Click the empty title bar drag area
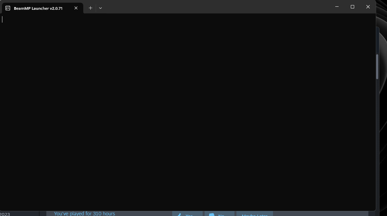The image size is (387, 216). click(217, 7)
